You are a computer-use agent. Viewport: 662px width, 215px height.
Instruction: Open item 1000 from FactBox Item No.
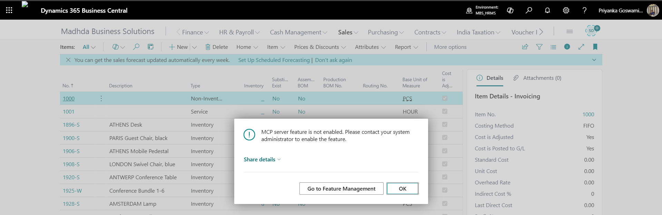coord(588,114)
